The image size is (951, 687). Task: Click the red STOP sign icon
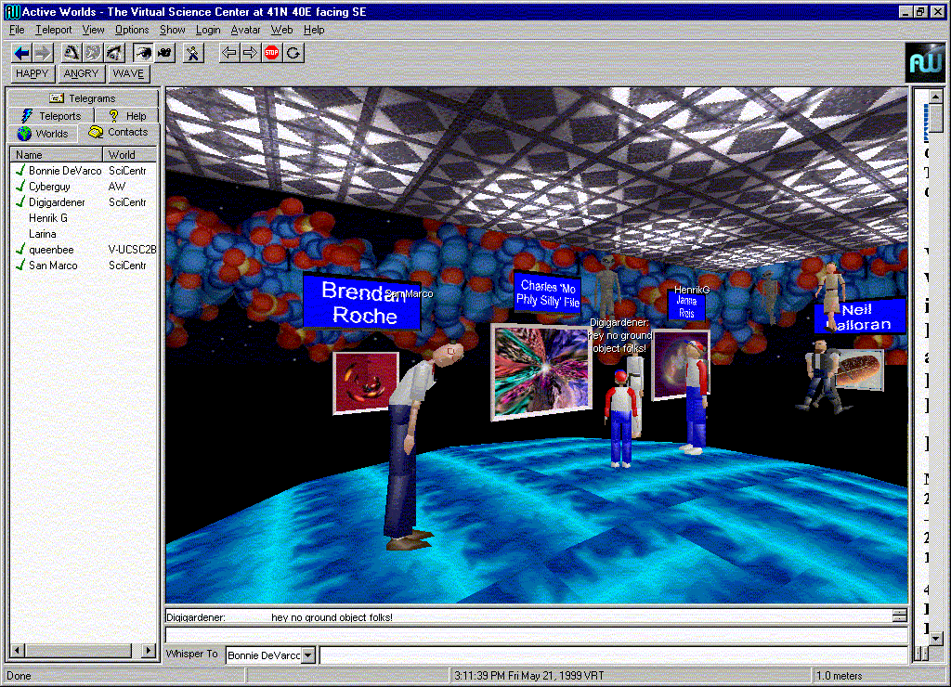pos(272,53)
